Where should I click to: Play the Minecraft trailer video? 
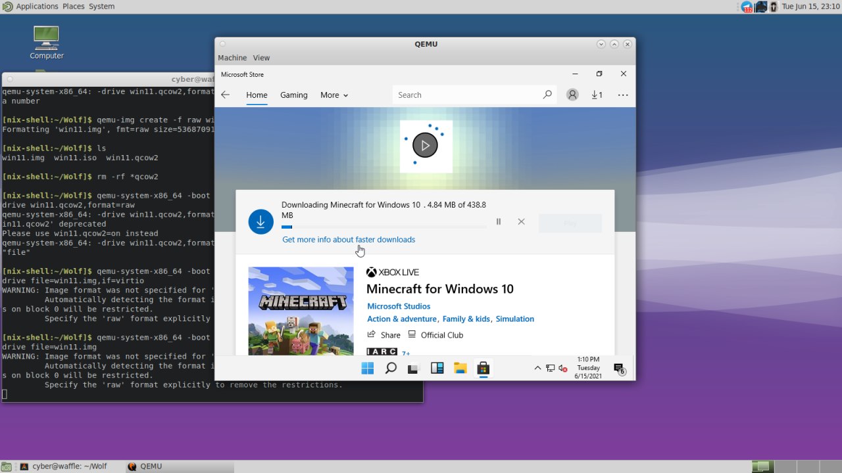tap(425, 145)
